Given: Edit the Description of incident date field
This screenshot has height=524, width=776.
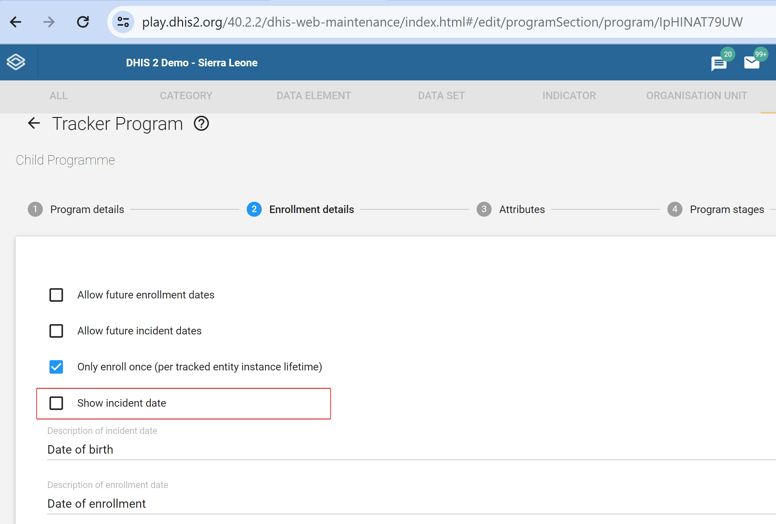Looking at the screenshot, I should [x=411, y=450].
